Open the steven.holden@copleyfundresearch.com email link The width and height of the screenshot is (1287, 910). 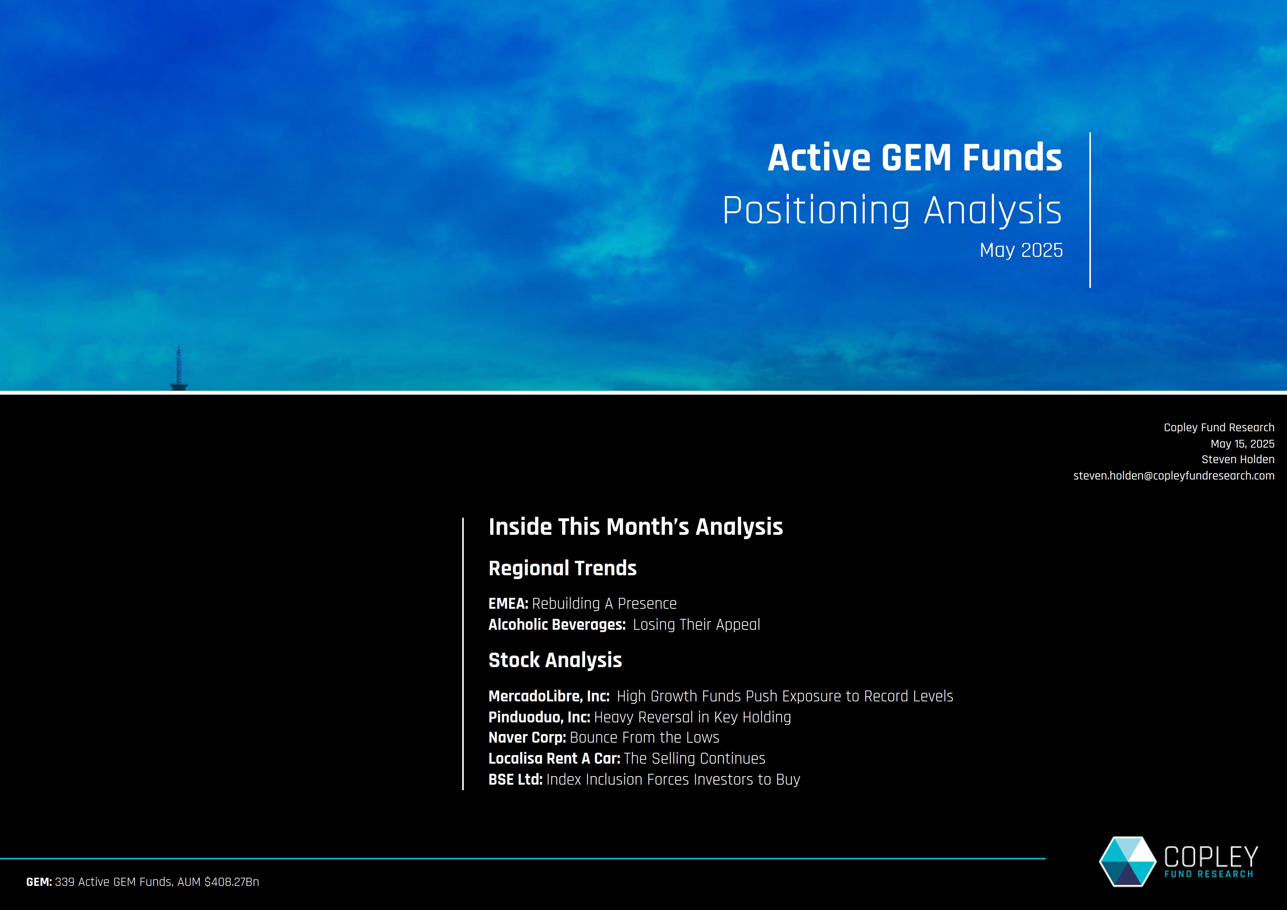1174,476
